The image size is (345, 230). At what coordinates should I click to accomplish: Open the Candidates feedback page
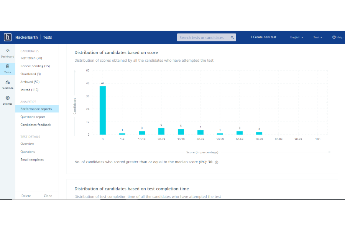tap(35, 125)
